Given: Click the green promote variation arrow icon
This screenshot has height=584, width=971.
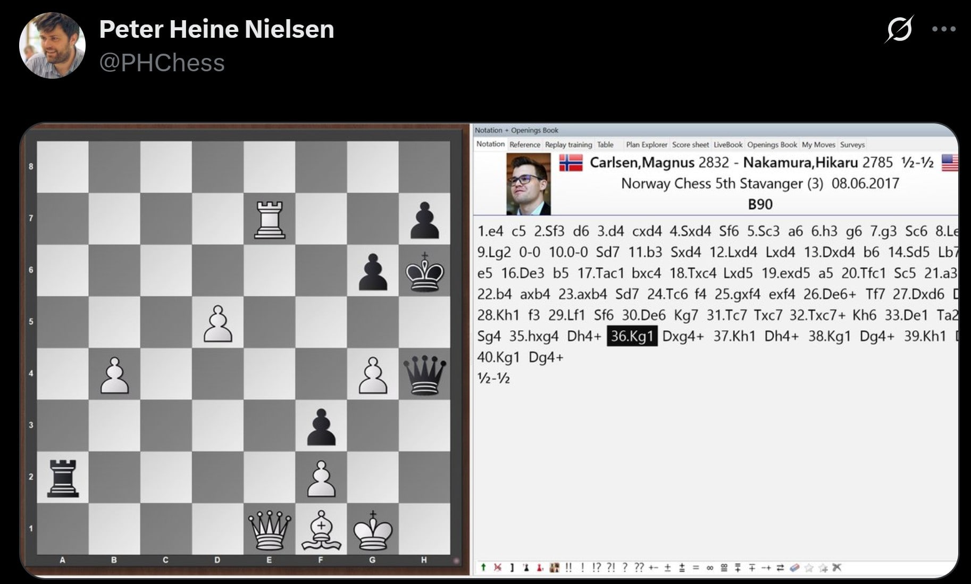Looking at the screenshot, I should tap(483, 568).
